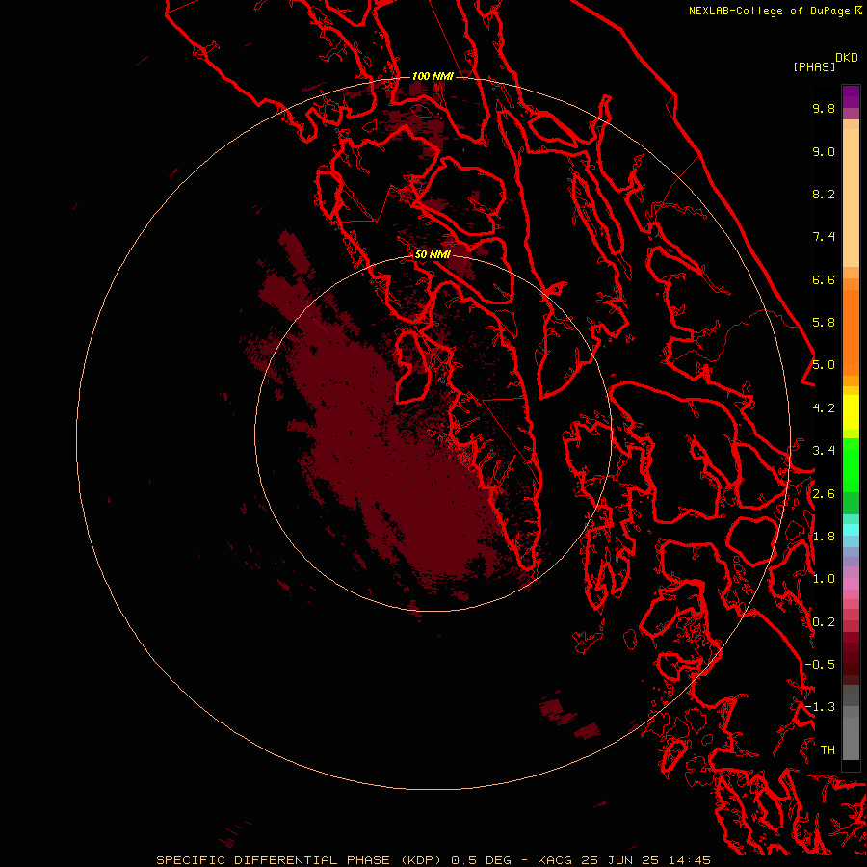Click the "2.6" color scale value

click(824, 494)
